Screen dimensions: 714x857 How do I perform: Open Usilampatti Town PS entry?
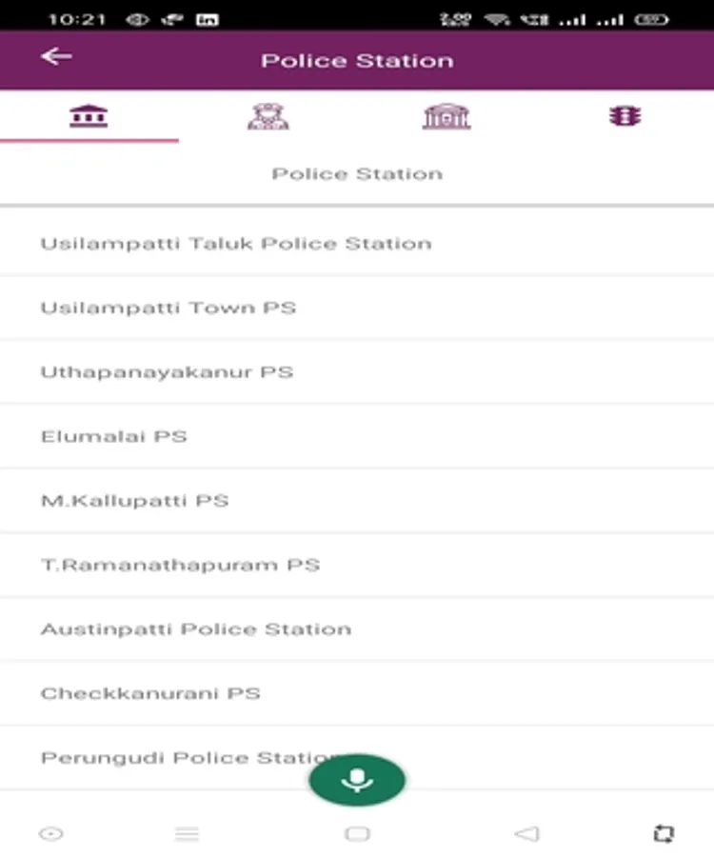click(357, 308)
